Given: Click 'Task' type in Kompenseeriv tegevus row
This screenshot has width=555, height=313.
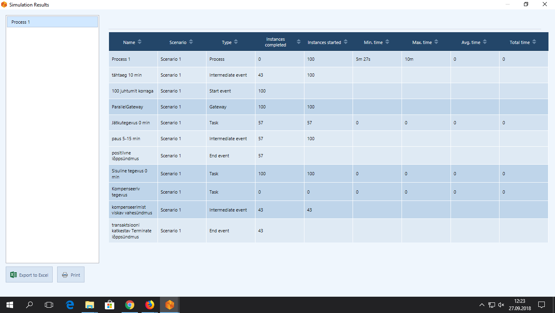Looking at the screenshot, I should pos(214,192).
